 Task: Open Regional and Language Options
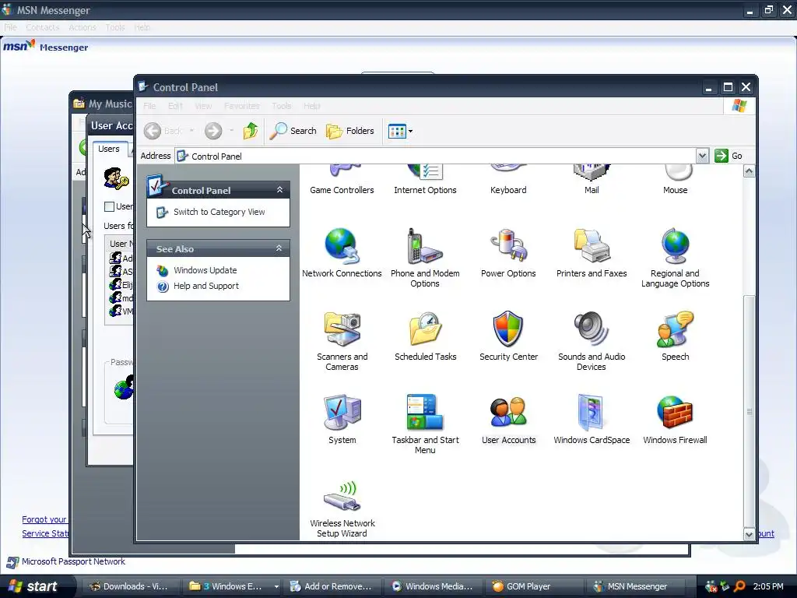[675, 258]
